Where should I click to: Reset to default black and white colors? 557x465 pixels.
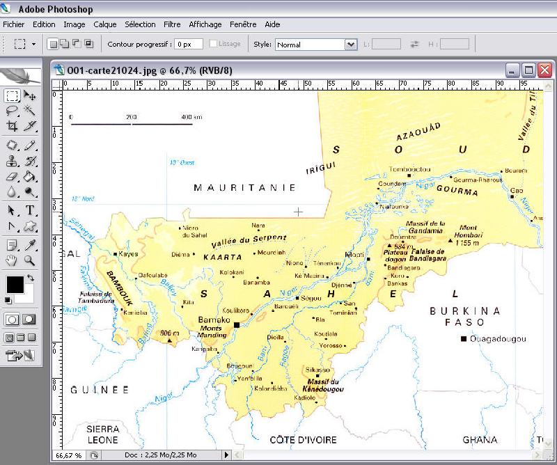click(8, 301)
